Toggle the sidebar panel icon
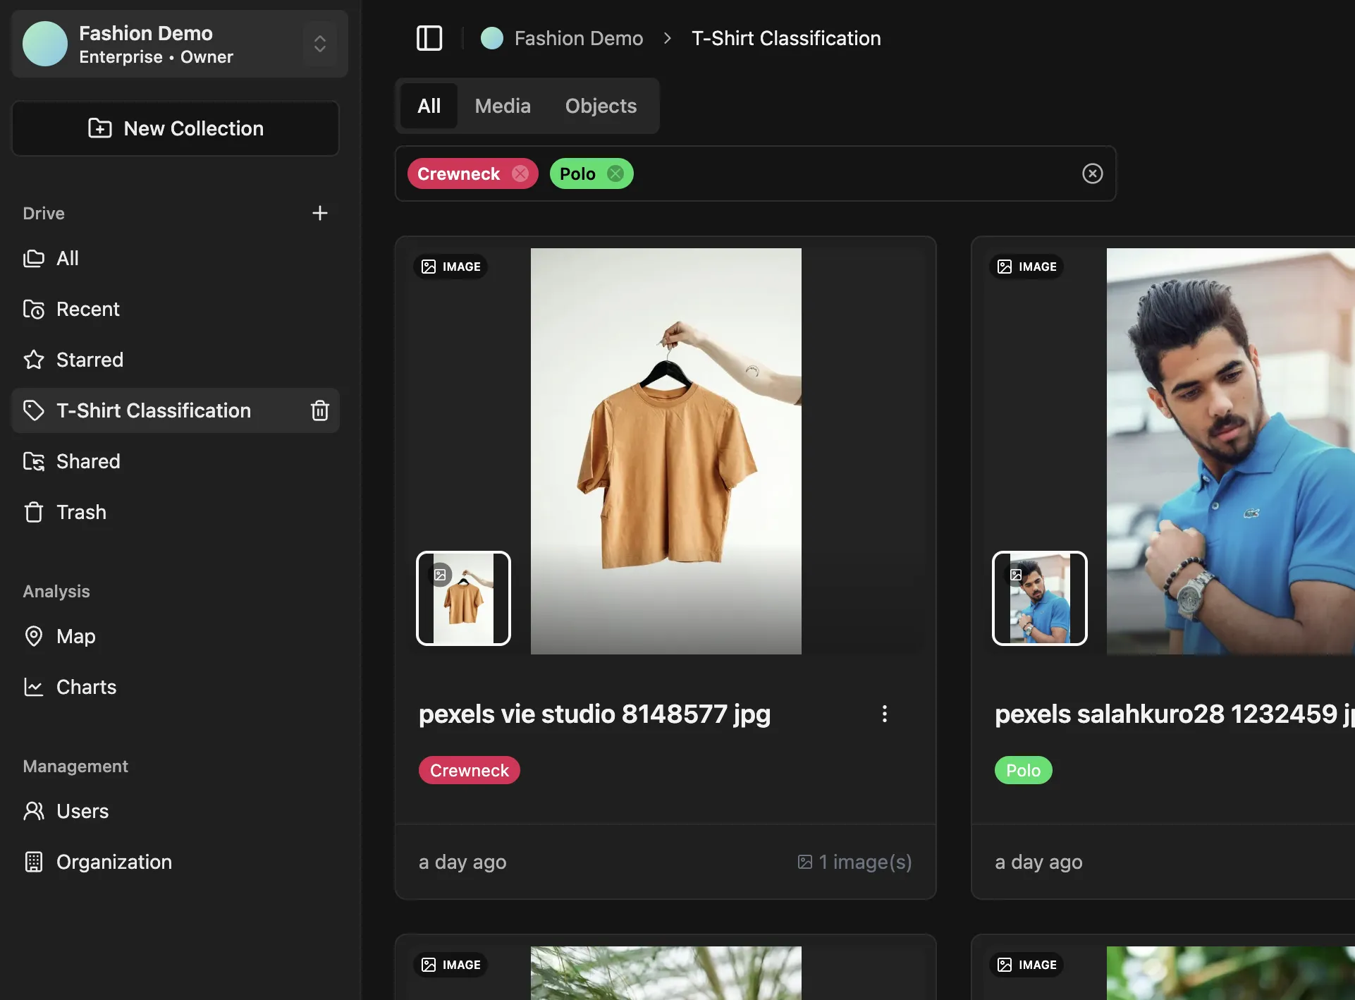Viewport: 1355px width, 1000px height. coord(429,38)
